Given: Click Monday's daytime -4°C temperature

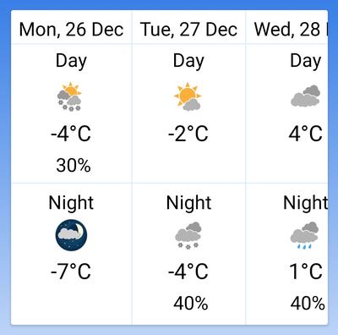Looking at the screenshot, I should 71,134.
